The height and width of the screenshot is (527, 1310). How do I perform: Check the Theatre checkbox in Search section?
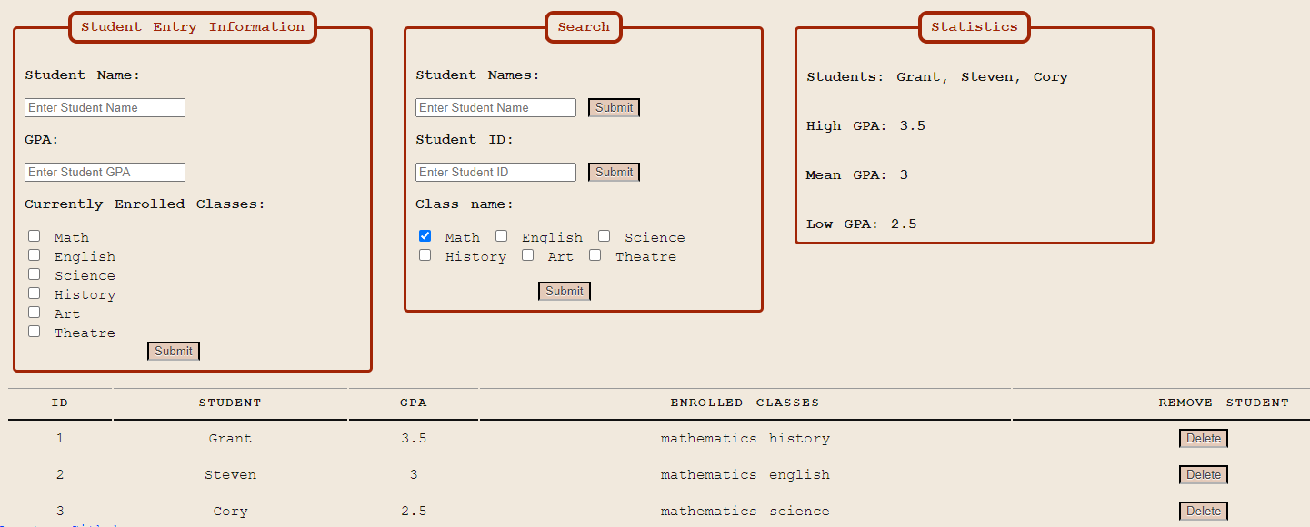(x=595, y=254)
